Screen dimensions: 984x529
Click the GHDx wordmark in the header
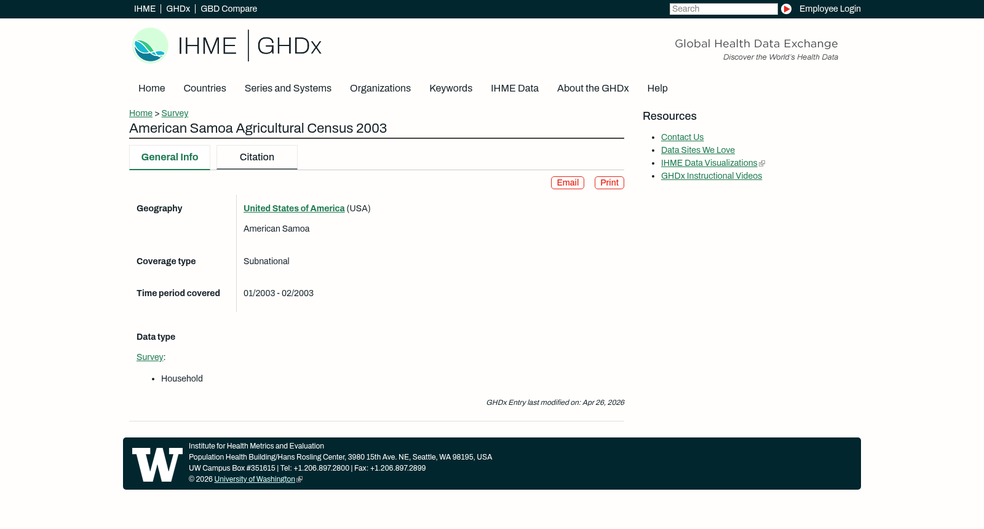[x=289, y=46]
